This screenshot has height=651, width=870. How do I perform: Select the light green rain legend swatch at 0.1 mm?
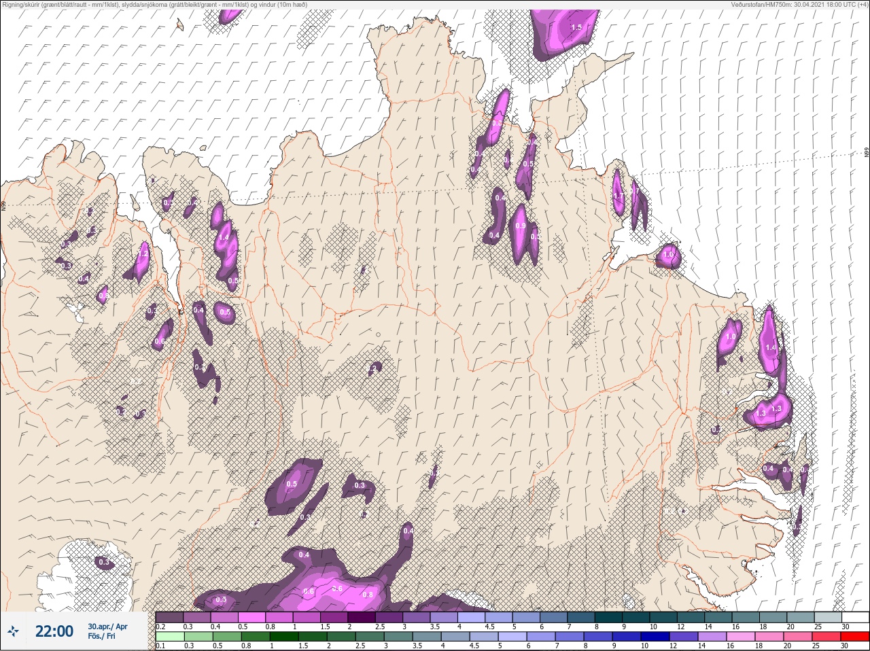tap(170, 637)
